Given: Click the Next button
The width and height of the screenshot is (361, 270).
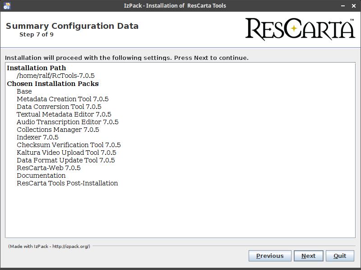Looking at the screenshot, I should point(308,256).
